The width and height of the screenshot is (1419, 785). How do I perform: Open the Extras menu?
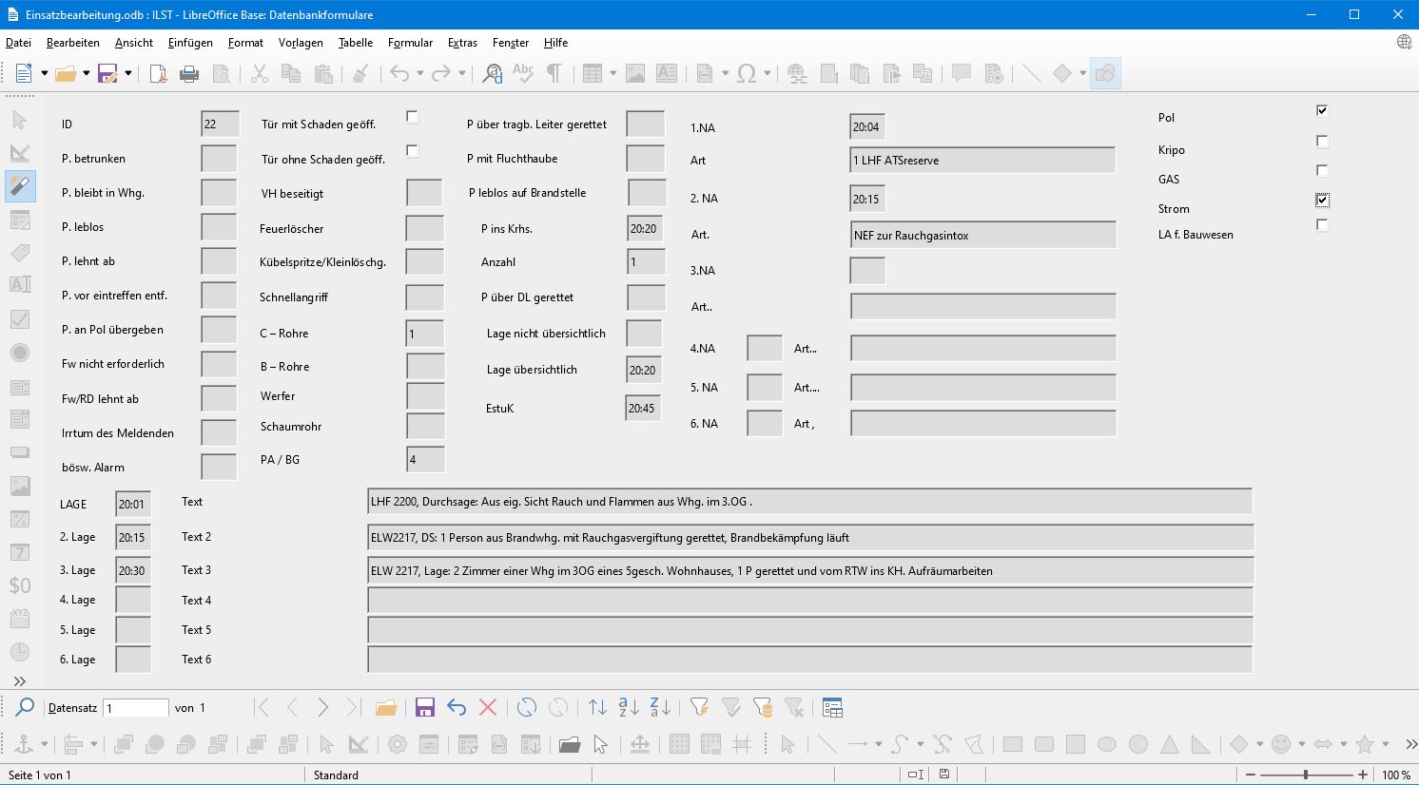click(x=462, y=43)
